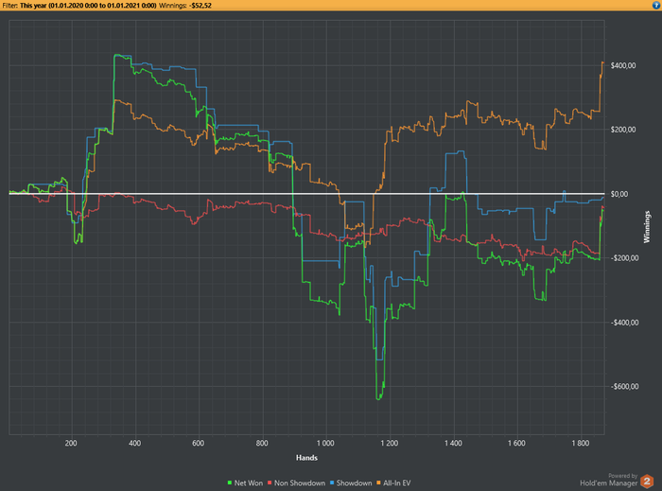This screenshot has width=662, height=491.
Task: Click the 400 hands axis tick label
Action: click(134, 443)
